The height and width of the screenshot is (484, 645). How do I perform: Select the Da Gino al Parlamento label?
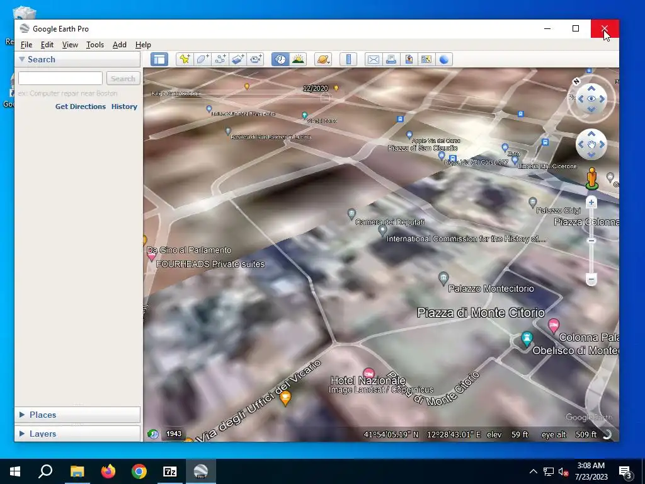(x=189, y=250)
